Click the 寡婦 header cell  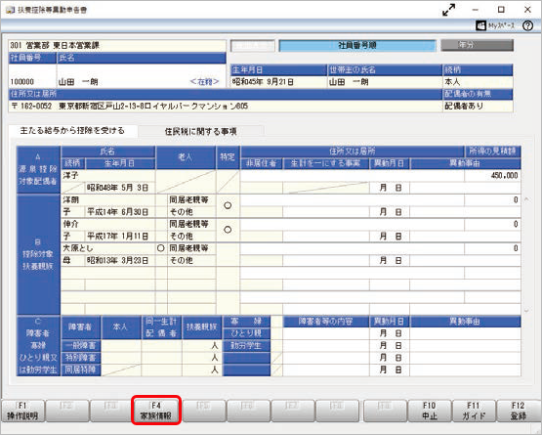point(246,322)
